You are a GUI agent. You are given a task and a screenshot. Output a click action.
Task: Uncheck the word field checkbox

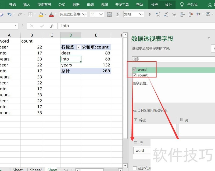135,69
